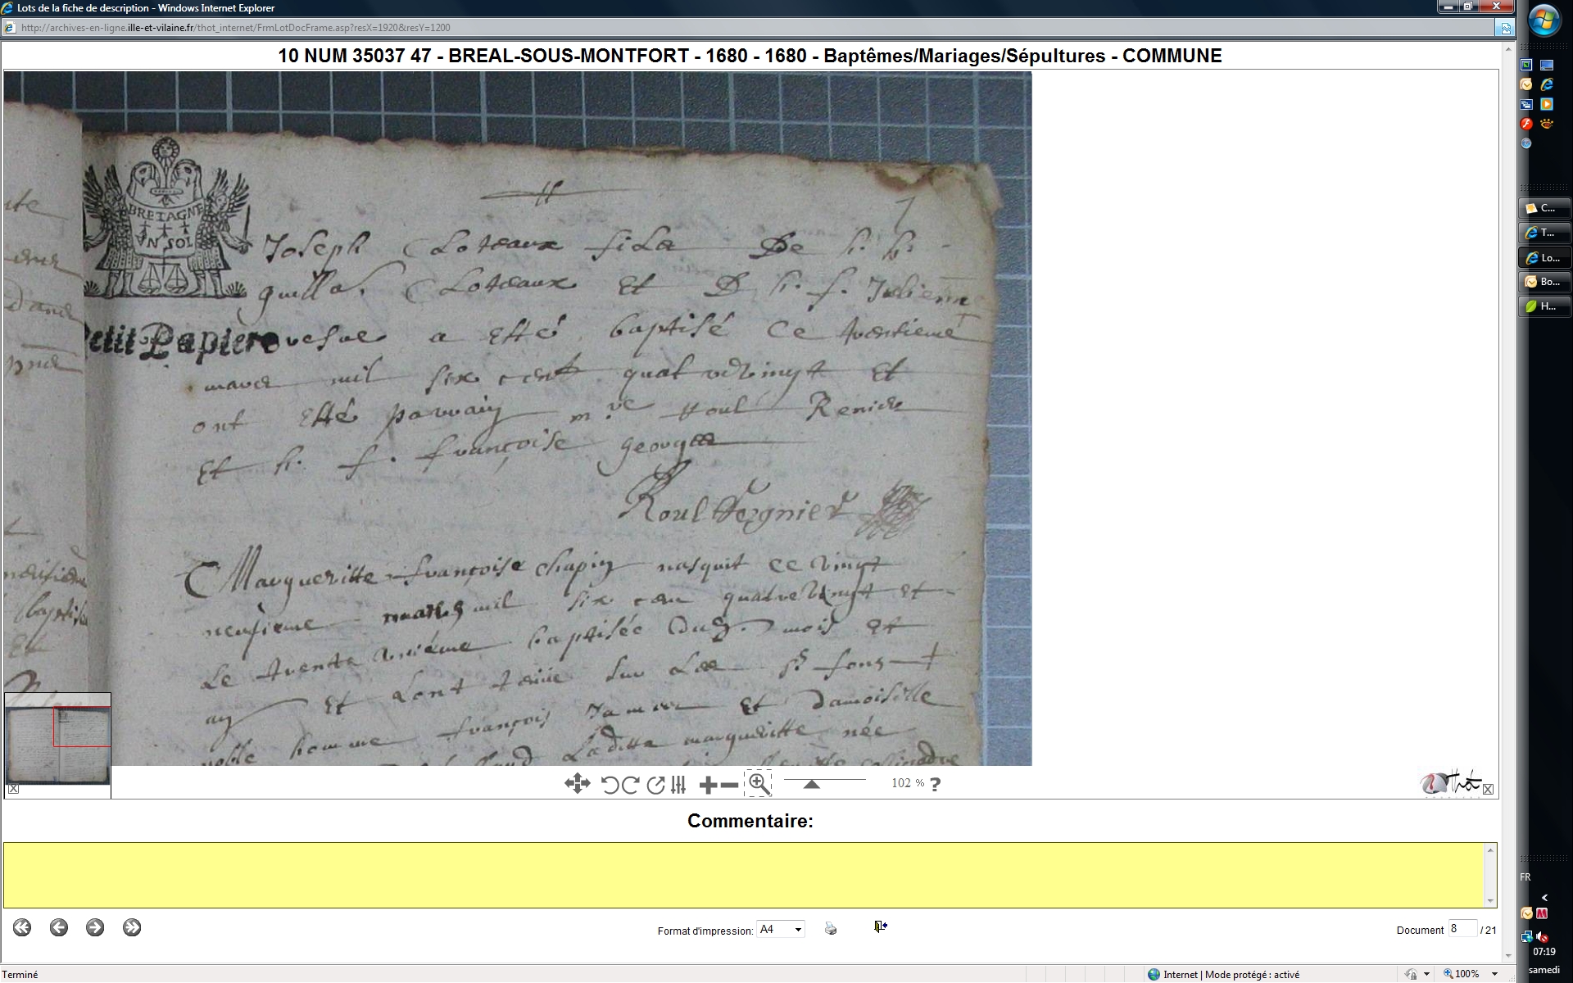Click the Document page number field
The image size is (1573, 983).
tap(1462, 929)
